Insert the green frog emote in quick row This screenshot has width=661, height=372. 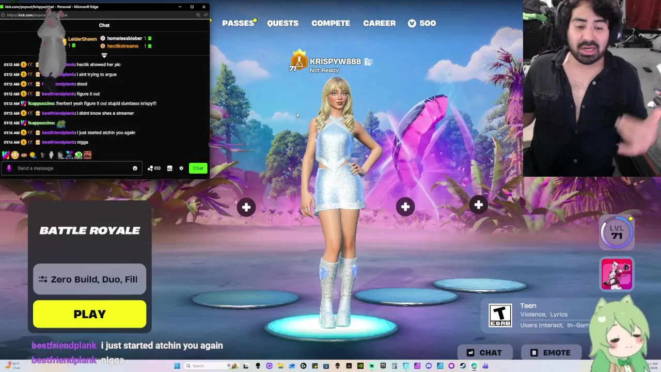78,155
